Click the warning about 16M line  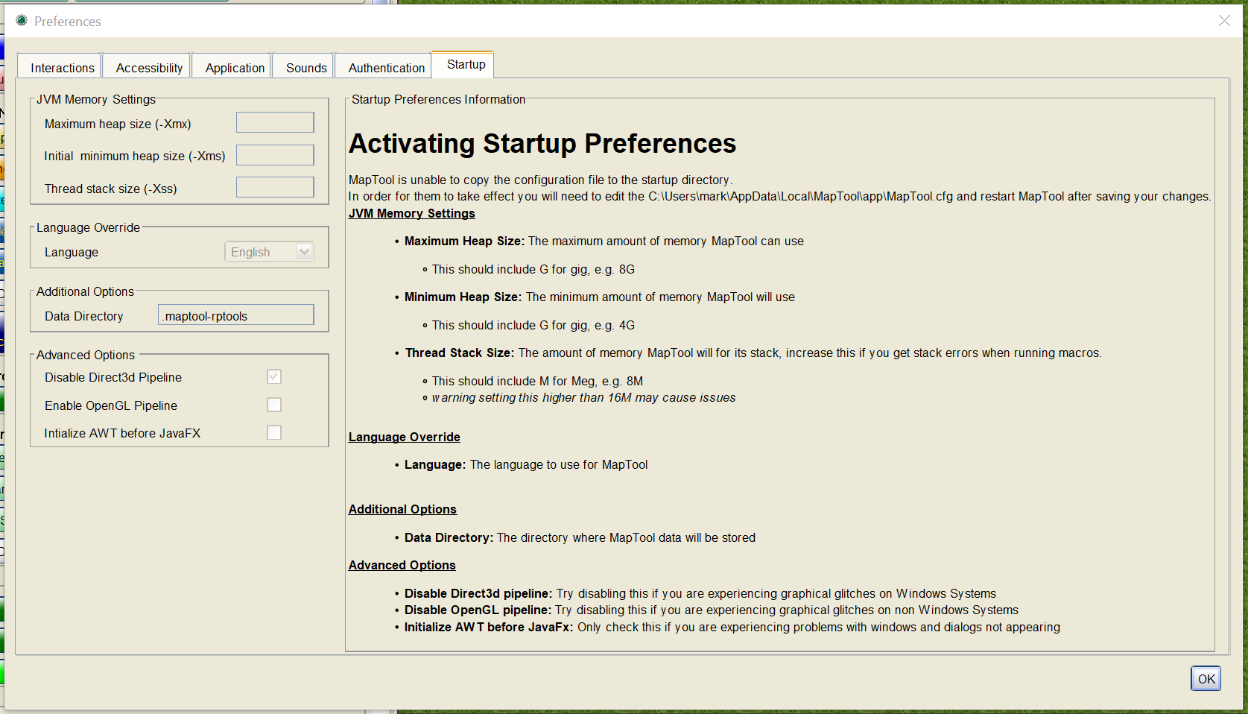(584, 398)
